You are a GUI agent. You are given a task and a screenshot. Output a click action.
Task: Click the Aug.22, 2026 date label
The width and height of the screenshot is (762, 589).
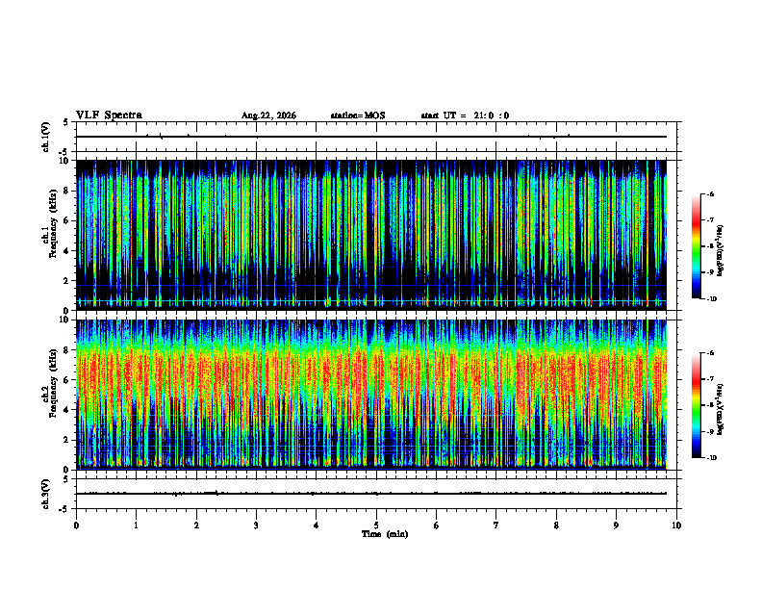coord(268,115)
